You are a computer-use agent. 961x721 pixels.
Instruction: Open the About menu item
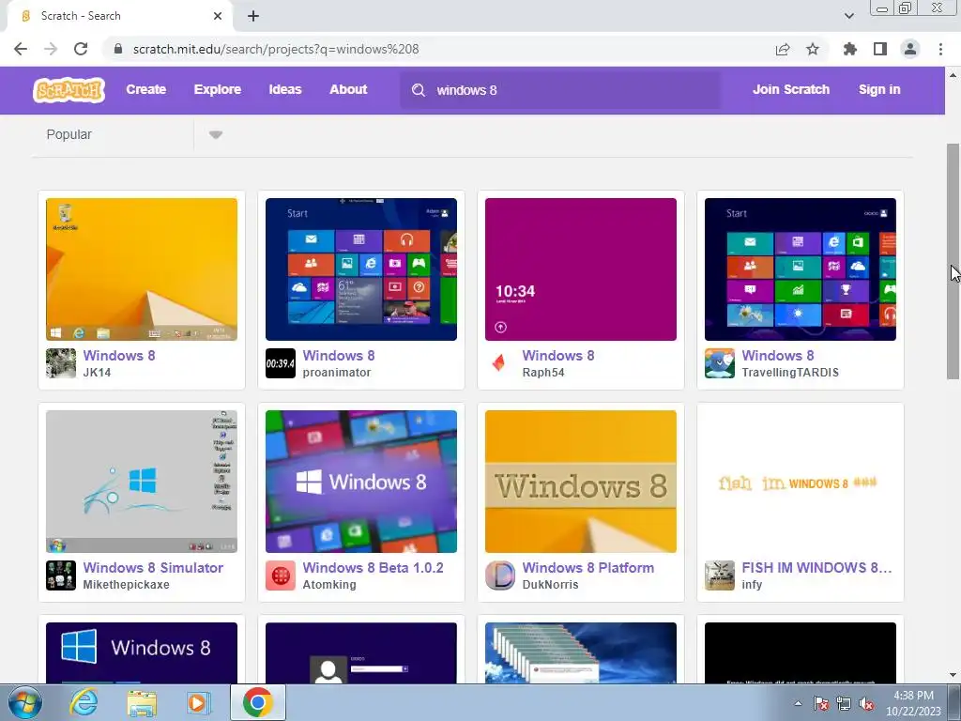click(348, 89)
